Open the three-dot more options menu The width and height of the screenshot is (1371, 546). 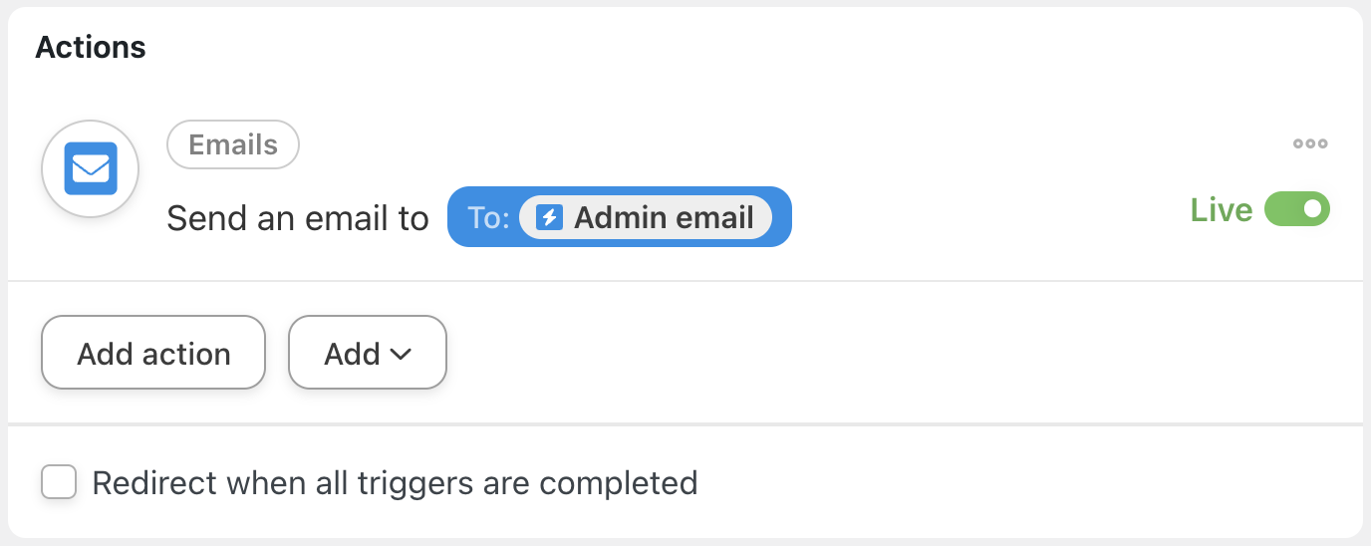(x=1310, y=143)
